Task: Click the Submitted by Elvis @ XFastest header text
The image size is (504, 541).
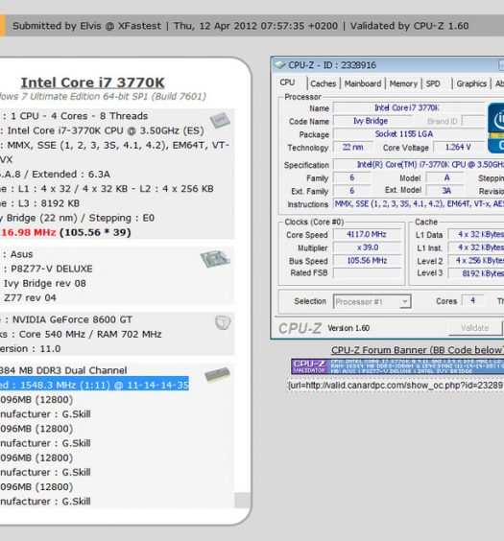Action: click(x=86, y=26)
